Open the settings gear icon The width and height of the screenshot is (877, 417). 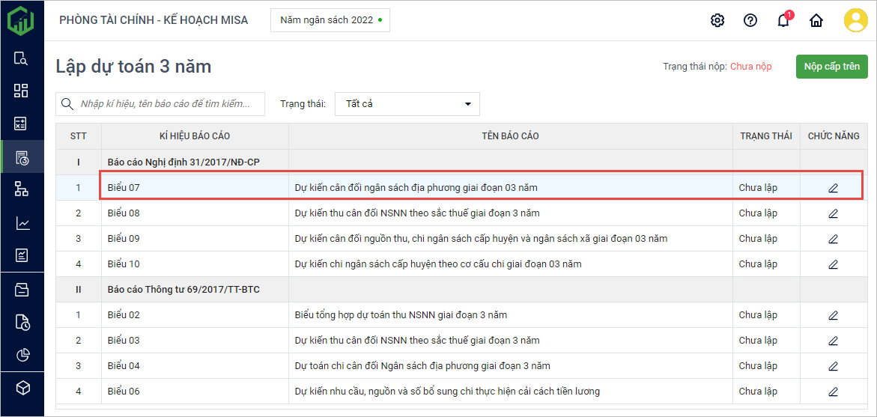[717, 20]
